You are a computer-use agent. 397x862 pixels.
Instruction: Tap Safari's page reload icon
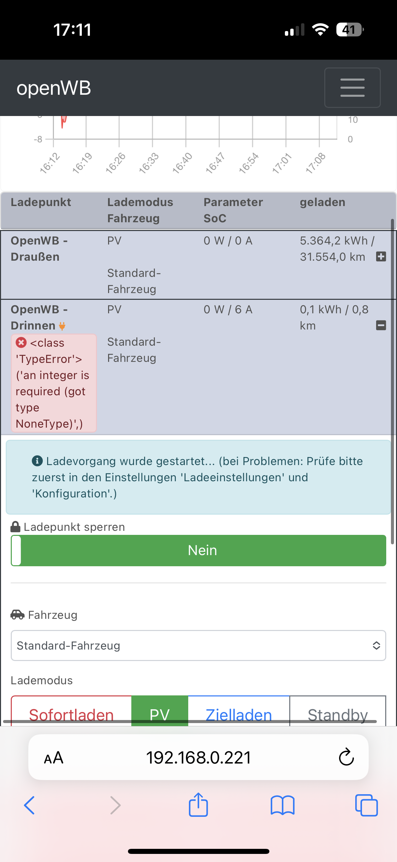pyautogui.click(x=346, y=757)
